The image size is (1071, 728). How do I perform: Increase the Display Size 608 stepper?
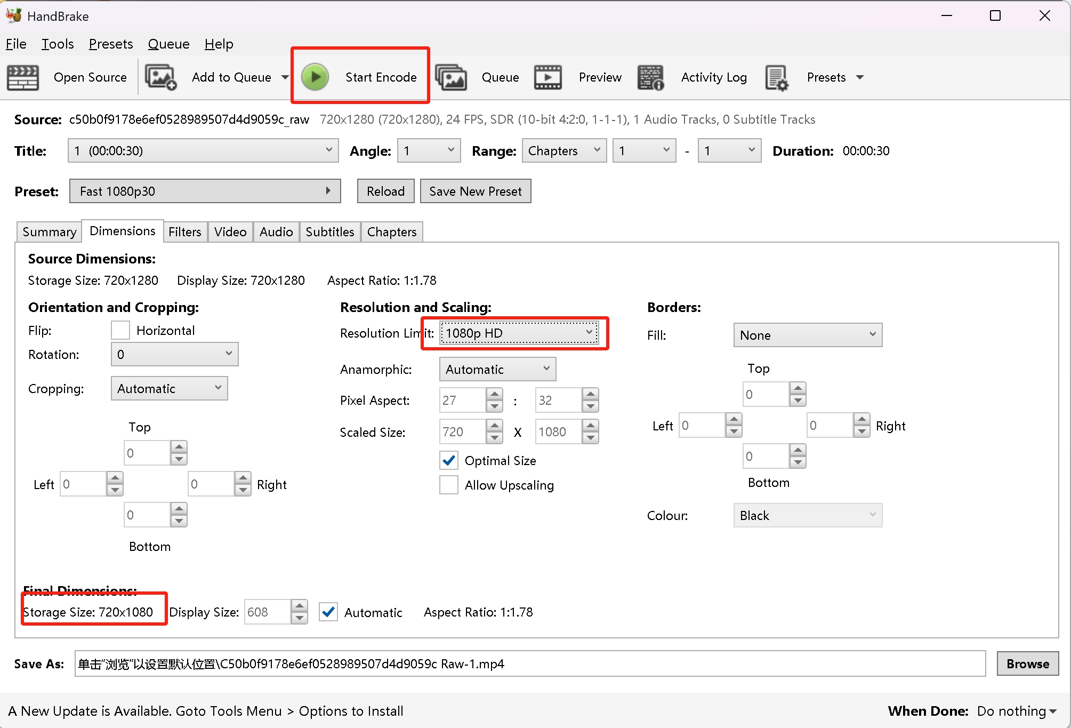click(x=300, y=606)
